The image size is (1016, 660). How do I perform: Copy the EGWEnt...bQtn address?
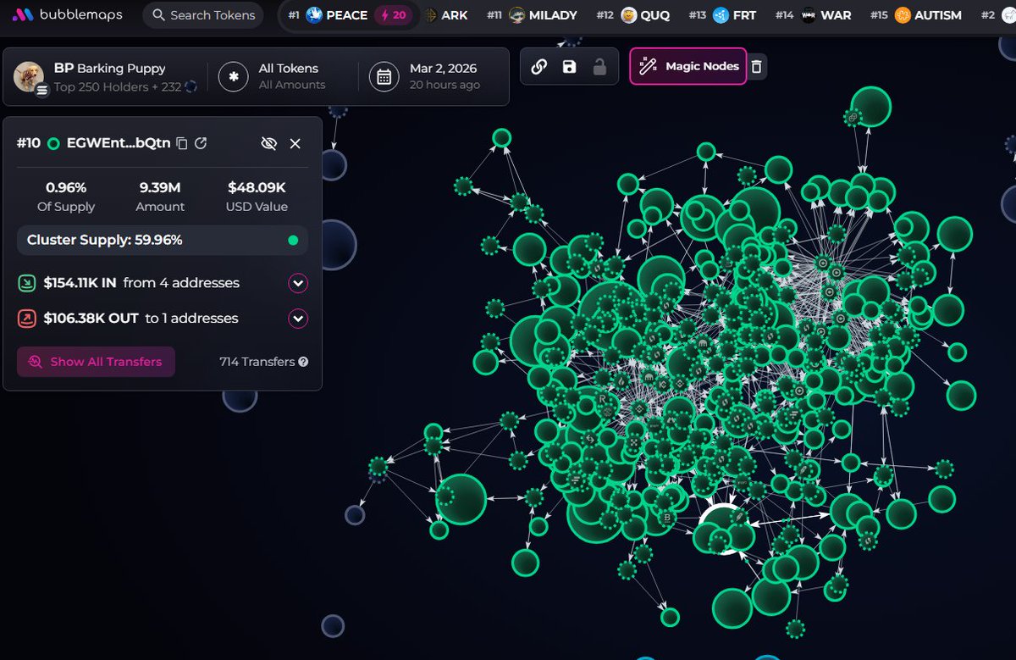click(x=181, y=143)
